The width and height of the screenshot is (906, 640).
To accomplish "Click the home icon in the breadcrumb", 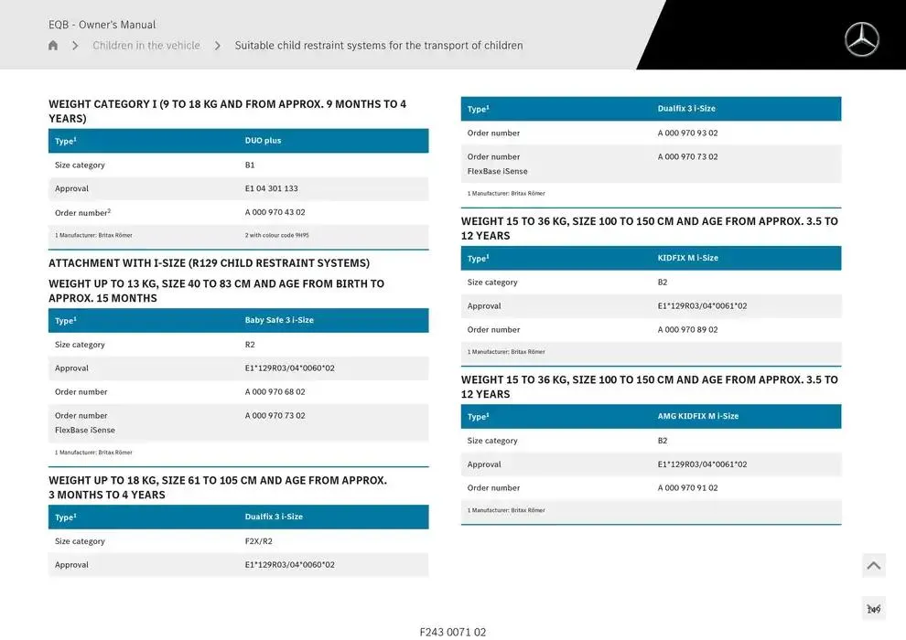I will point(52,44).
